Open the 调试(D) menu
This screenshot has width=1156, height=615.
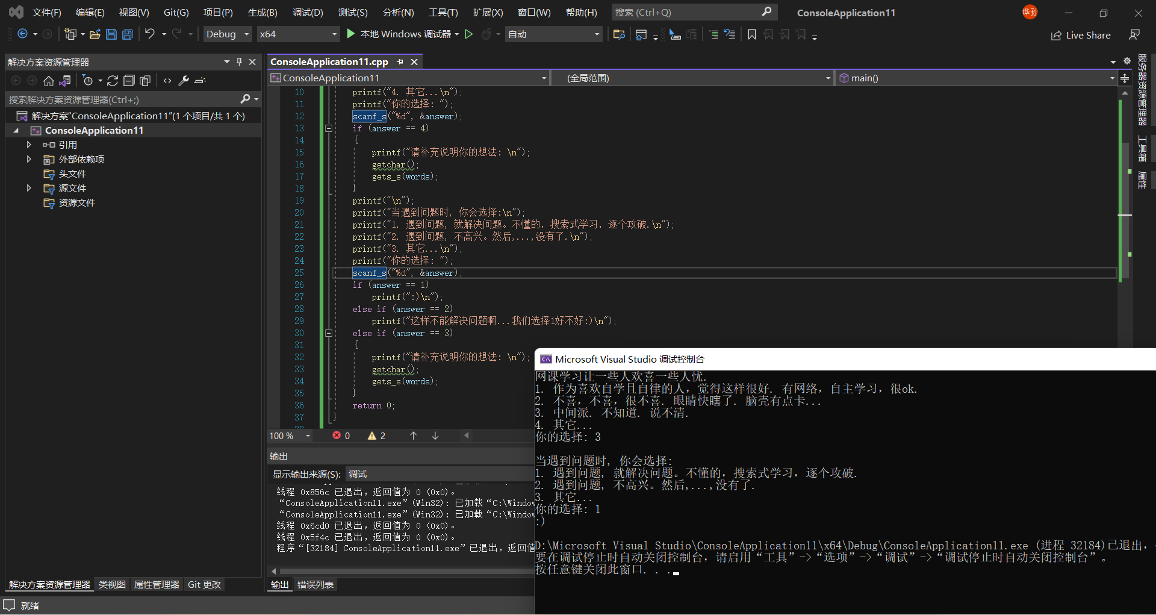308,12
